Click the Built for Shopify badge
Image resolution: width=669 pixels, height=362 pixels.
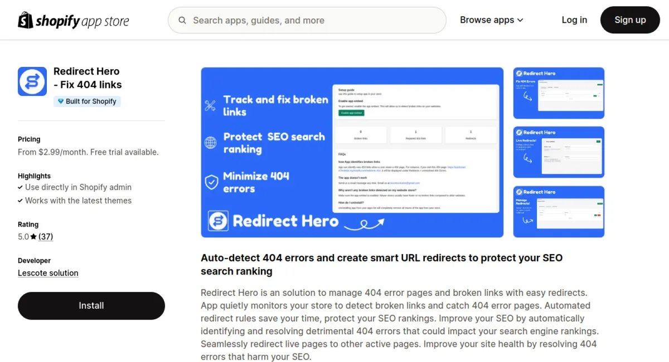pyautogui.click(x=87, y=101)
